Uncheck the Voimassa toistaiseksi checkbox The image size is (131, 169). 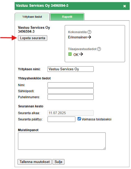pos(79,119)
